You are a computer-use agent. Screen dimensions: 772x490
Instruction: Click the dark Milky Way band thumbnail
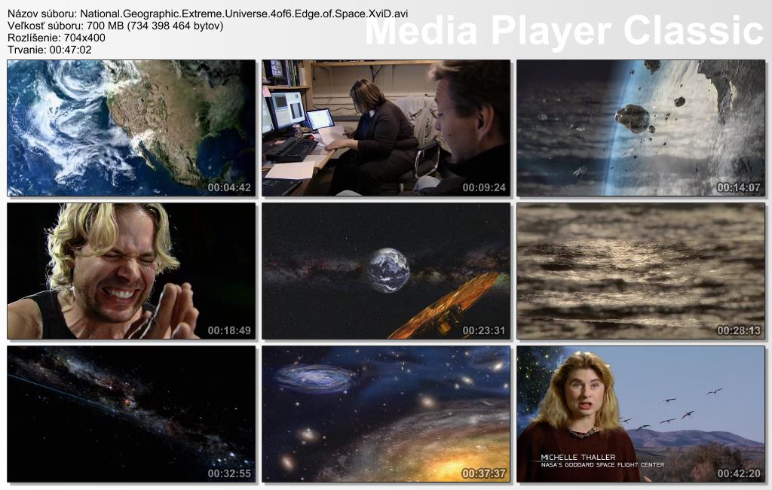pyautogui.click(x=131, y=414)
